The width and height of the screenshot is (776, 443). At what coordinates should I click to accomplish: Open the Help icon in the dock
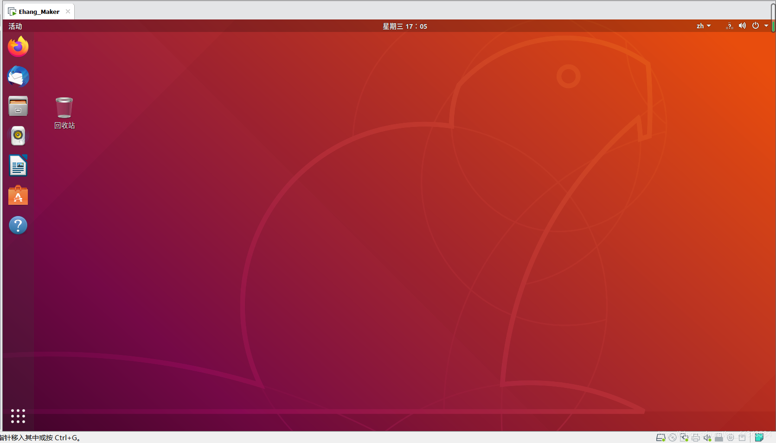[18, 225]
